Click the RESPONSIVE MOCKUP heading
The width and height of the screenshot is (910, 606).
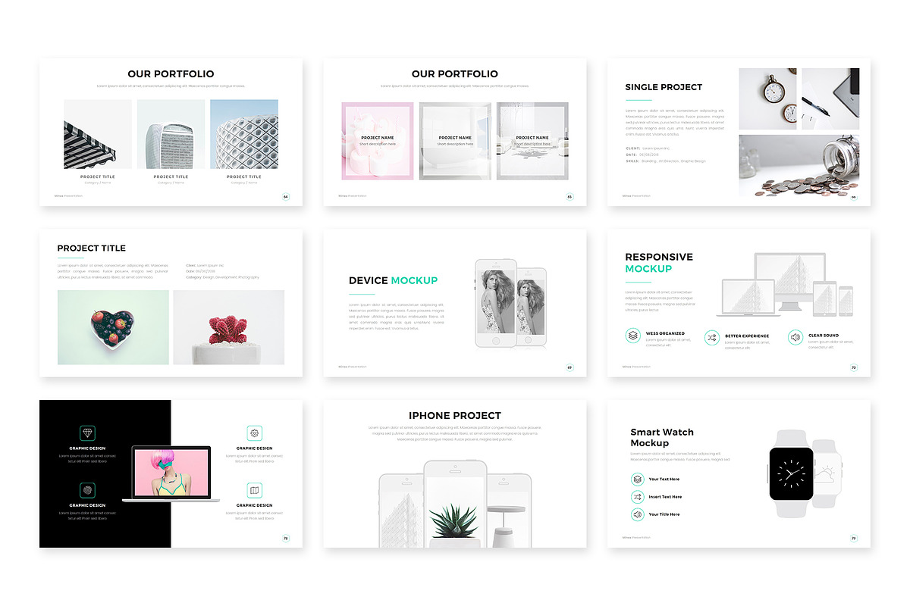click(659, 263)
